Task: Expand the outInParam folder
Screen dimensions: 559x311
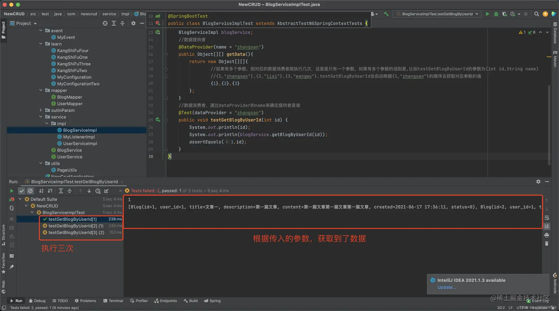Action: [41, 110]
